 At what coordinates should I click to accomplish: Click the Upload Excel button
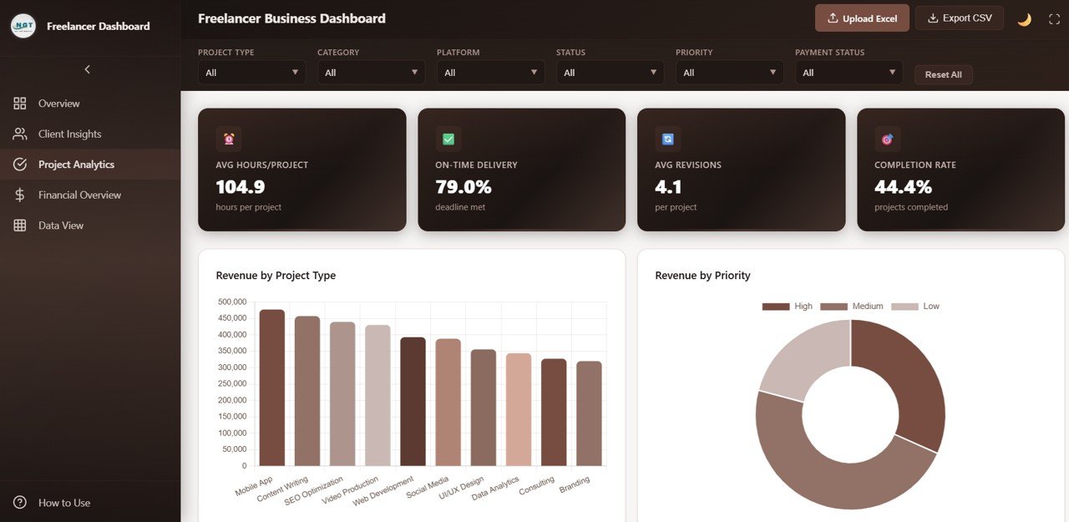point(862,18)
